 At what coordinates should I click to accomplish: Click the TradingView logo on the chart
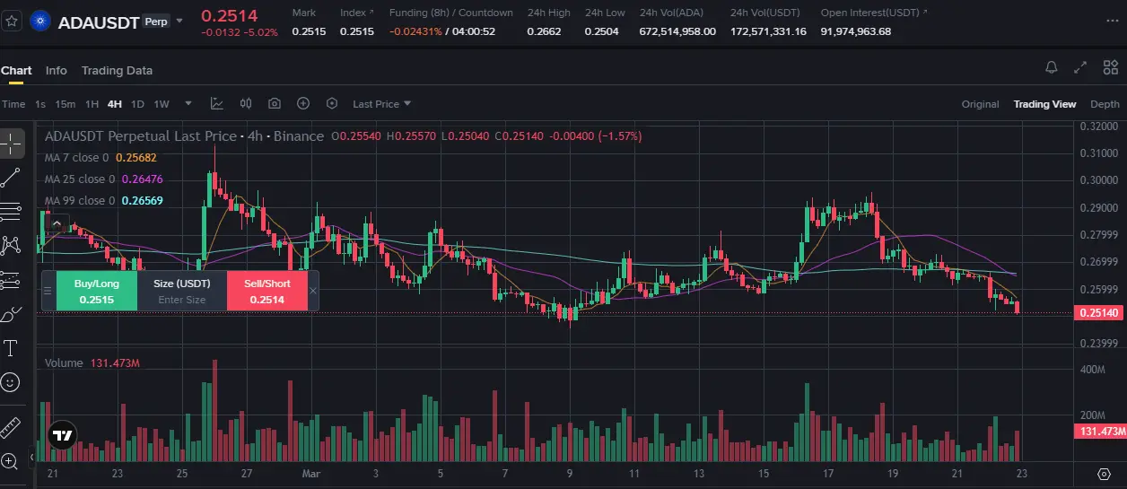click(x=62, y=436)
